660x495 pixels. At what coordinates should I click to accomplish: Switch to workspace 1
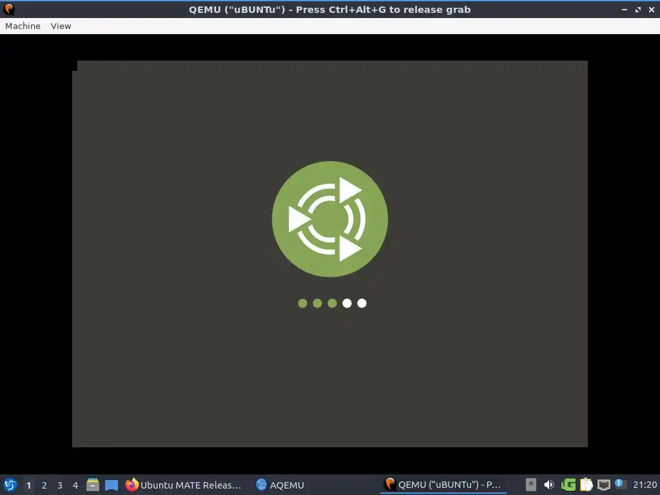point(28,485)
